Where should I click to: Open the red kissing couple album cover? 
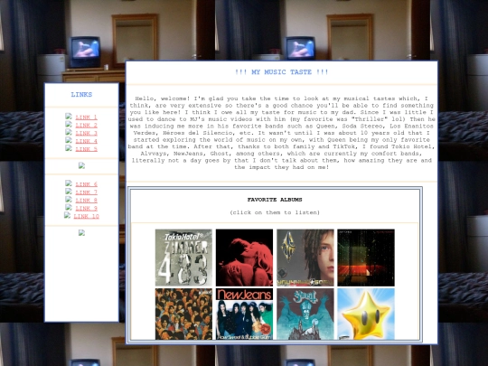coord(244,258)
